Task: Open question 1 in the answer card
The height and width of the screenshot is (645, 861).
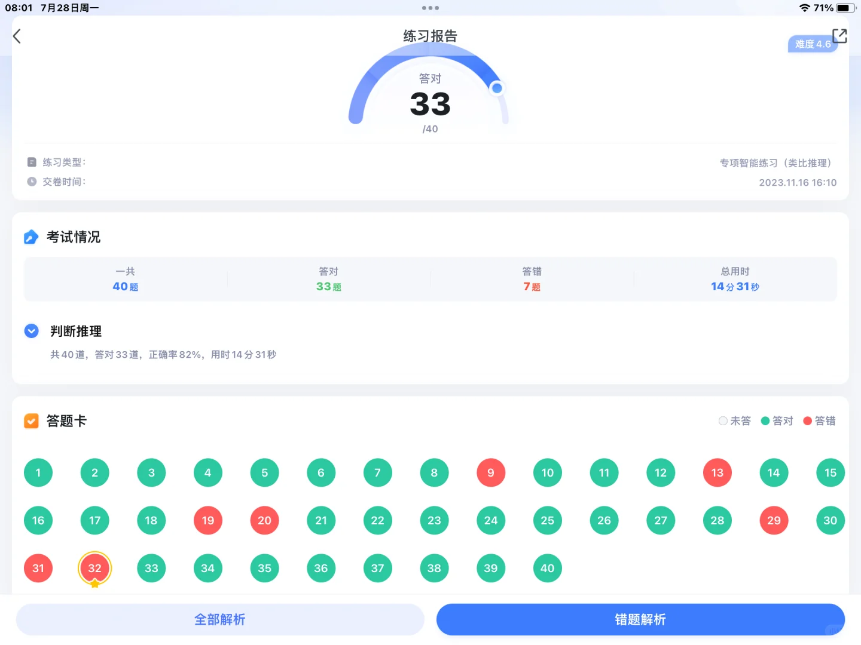Action: click(38, 472)
